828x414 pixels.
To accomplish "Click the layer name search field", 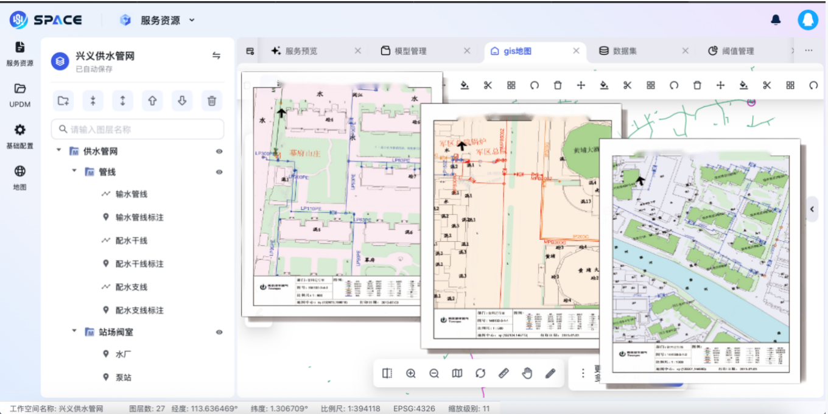I will 138,129.
